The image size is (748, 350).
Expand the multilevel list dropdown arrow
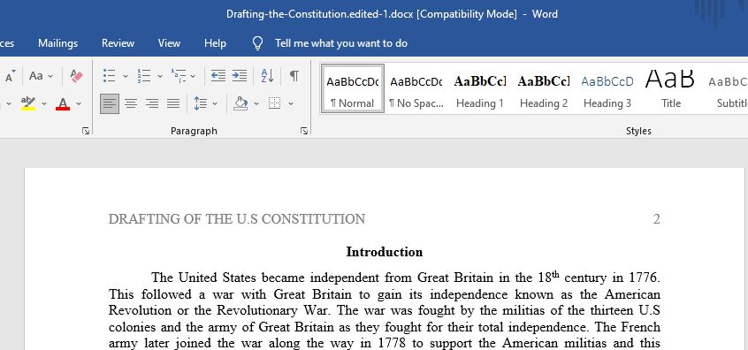[x=193, y=76]
